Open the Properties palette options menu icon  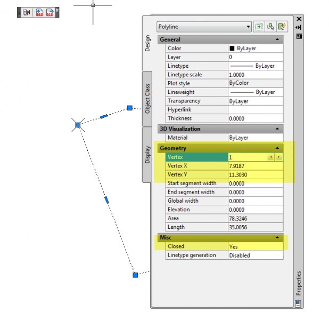click(x=299, y=36)
